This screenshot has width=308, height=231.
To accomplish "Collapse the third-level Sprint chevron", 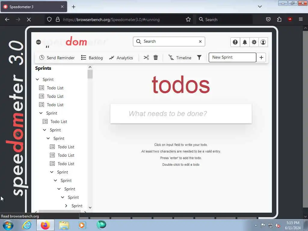I will pos(45,130).
